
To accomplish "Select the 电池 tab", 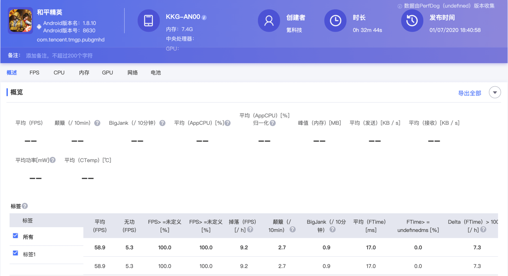I will 156,73.
